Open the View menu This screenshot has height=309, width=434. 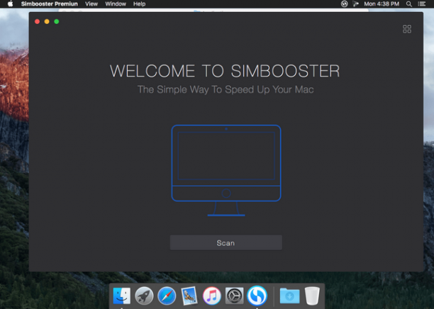coord(91,4)
